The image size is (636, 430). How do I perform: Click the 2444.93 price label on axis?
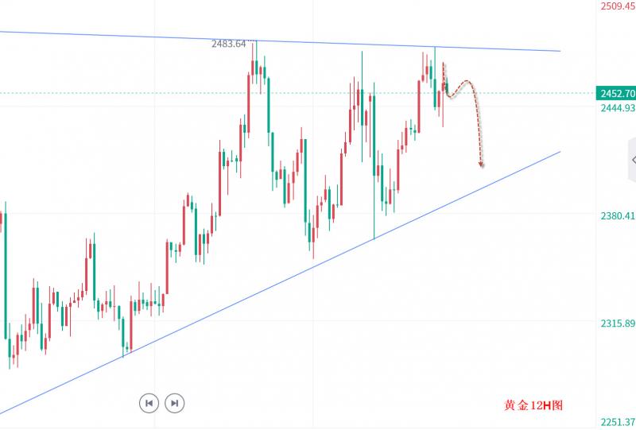(618, 107)
